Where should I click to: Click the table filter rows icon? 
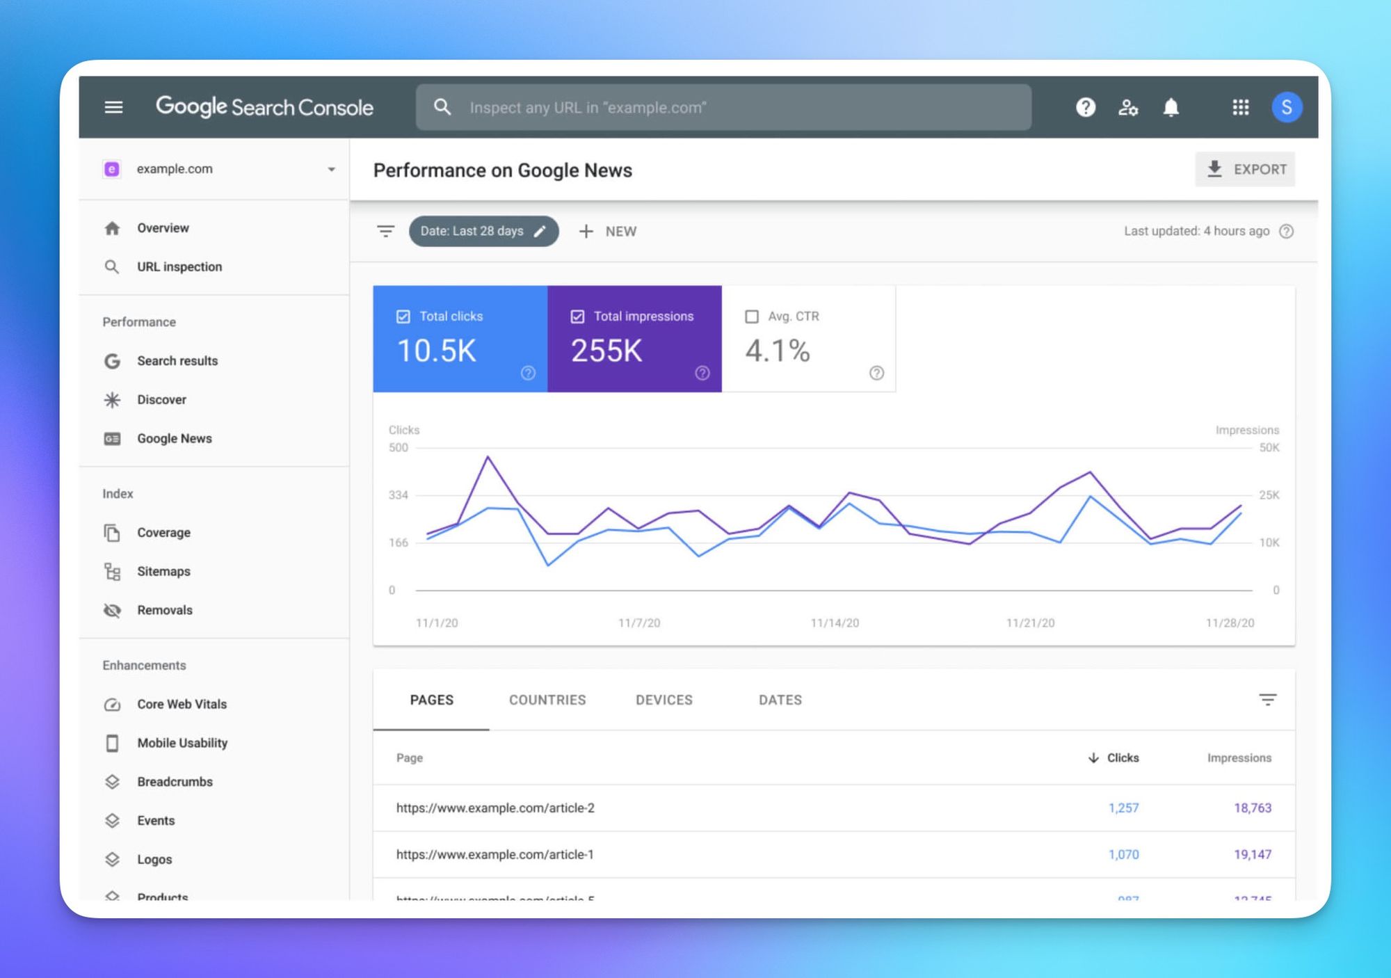1268,700
